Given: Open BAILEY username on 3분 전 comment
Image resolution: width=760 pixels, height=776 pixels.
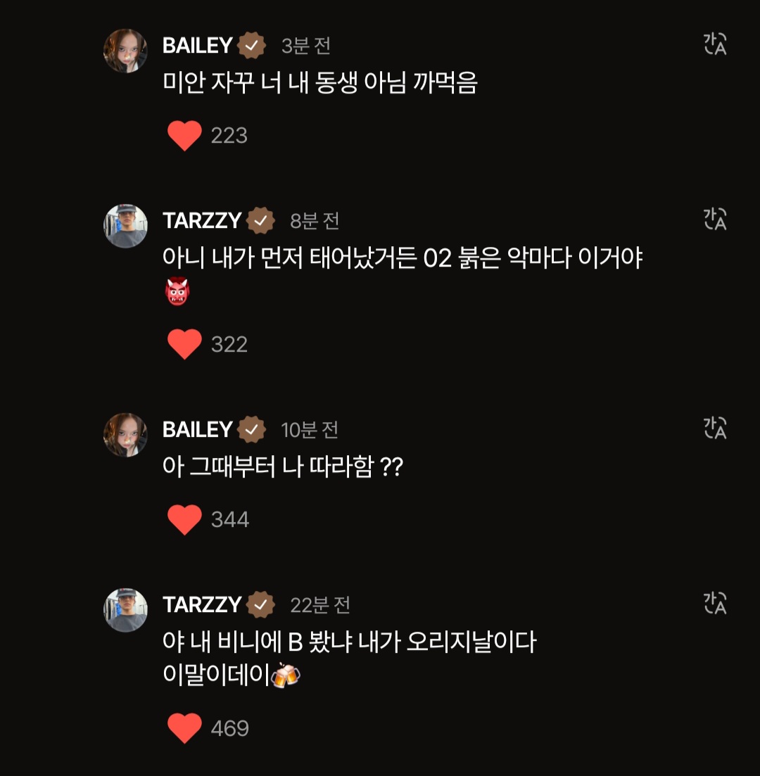Looking at the screenshot, I should (x=198, y=46).
